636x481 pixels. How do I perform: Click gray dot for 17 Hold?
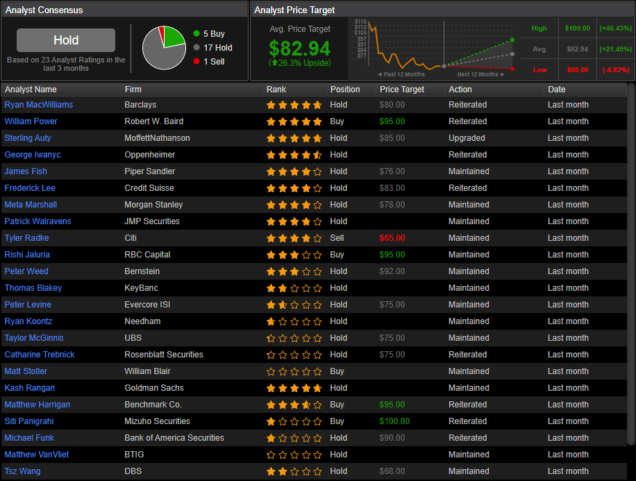(x=196, y=47)
